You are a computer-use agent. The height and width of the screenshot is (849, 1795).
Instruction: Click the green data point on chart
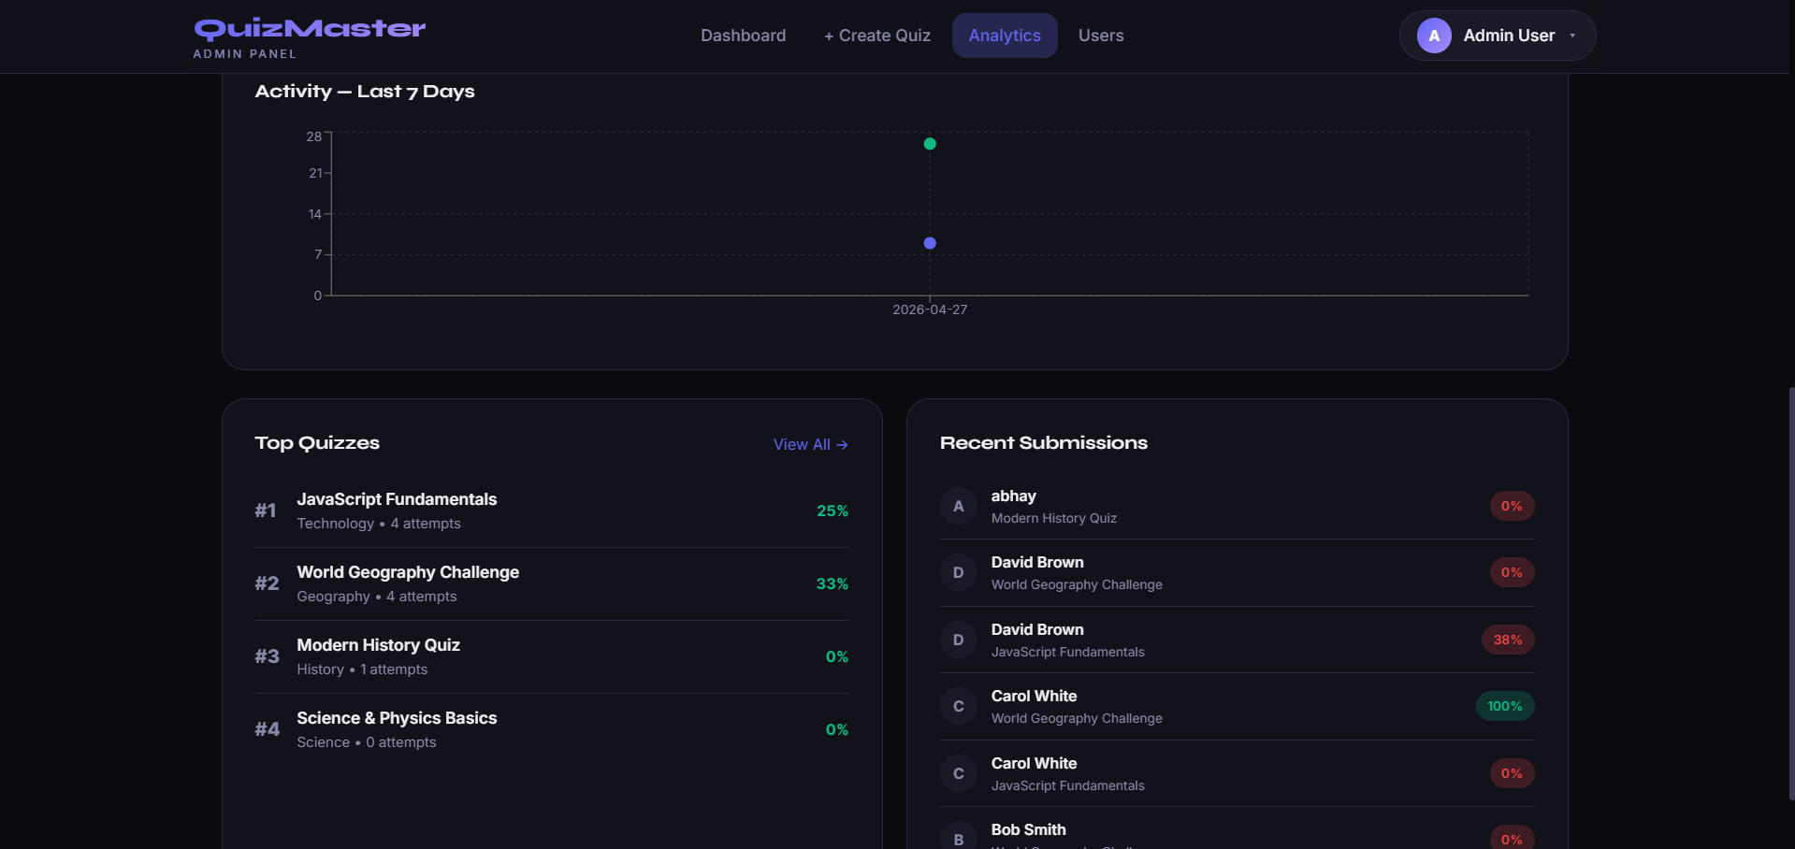(929, 144)
